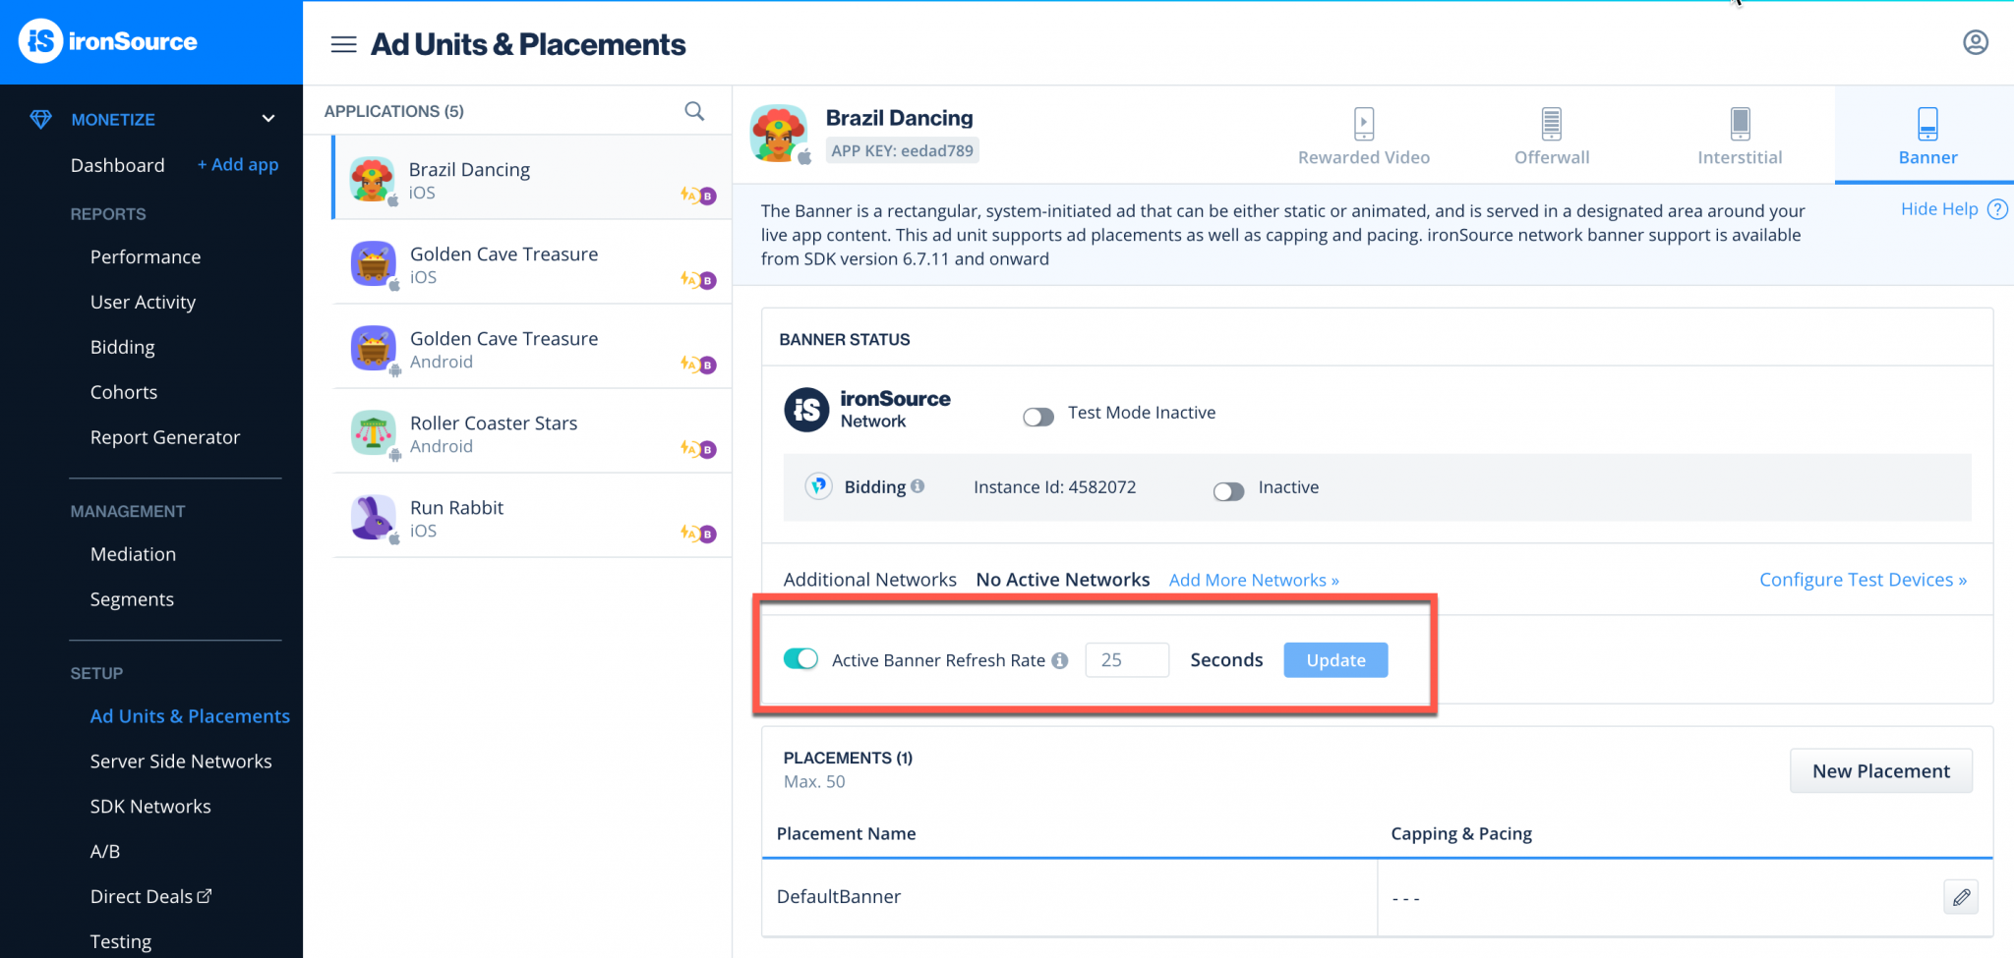Disable the Active Banner Refresh Rate toggle
2014x958 pixels.
click(801, 659)
